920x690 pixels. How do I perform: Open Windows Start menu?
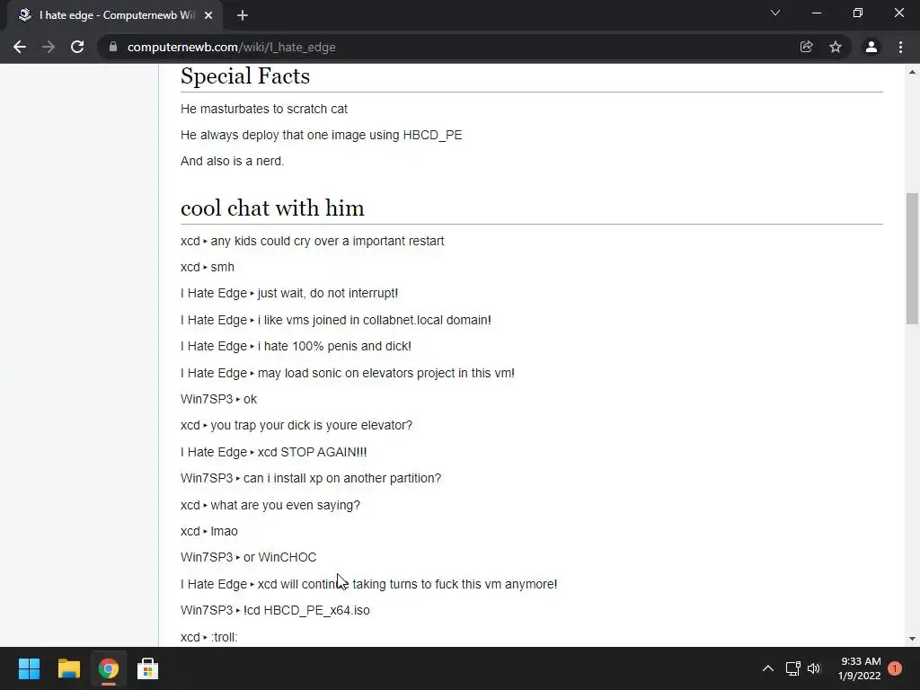(x=29, y=668)
